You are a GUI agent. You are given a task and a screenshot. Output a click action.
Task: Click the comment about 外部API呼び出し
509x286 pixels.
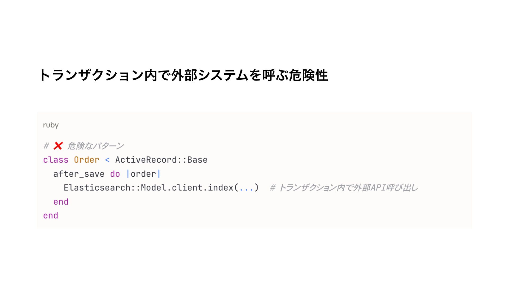coord(344,188)
